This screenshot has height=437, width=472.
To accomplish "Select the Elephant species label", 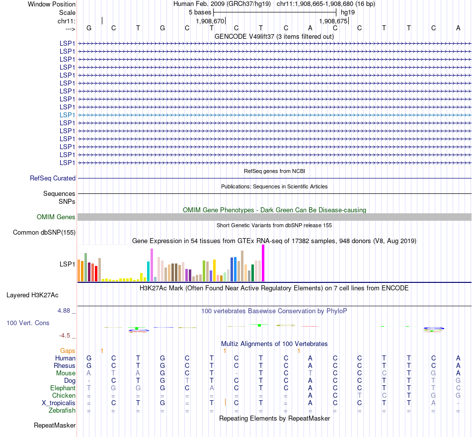I will (x=63, y=388).
